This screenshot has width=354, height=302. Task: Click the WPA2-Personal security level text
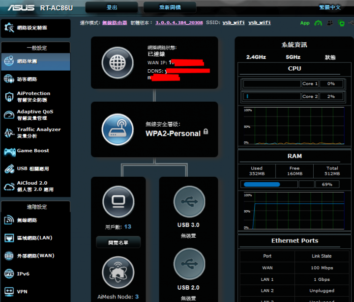[x=173, y=134]
